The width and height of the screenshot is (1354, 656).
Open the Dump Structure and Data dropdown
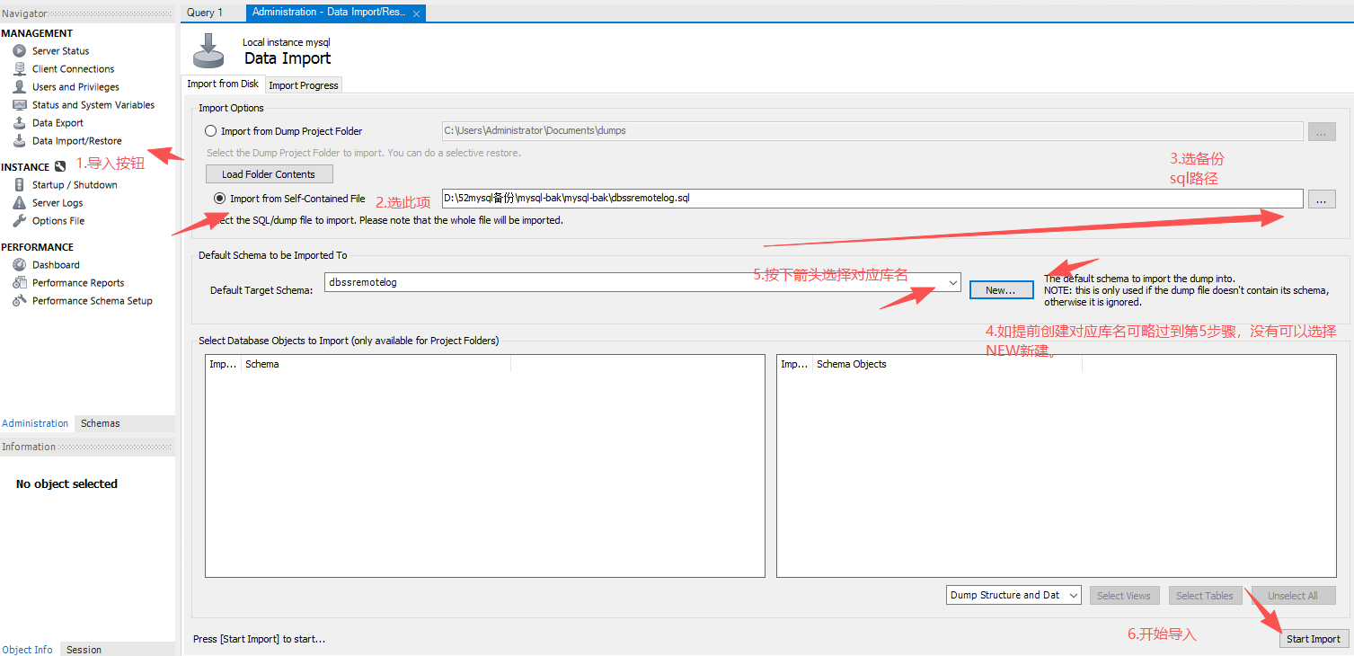[1074, 596]
